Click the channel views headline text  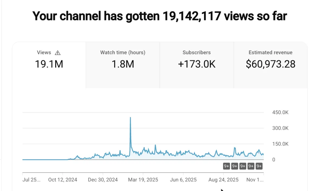pyautogui.click(x=160, y=16)
